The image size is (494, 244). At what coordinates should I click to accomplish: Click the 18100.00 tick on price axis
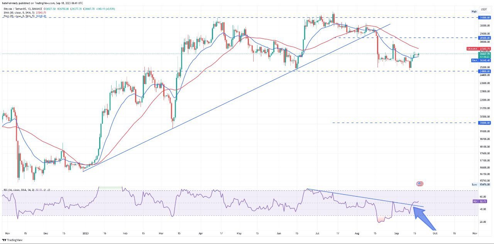(485, 147)
